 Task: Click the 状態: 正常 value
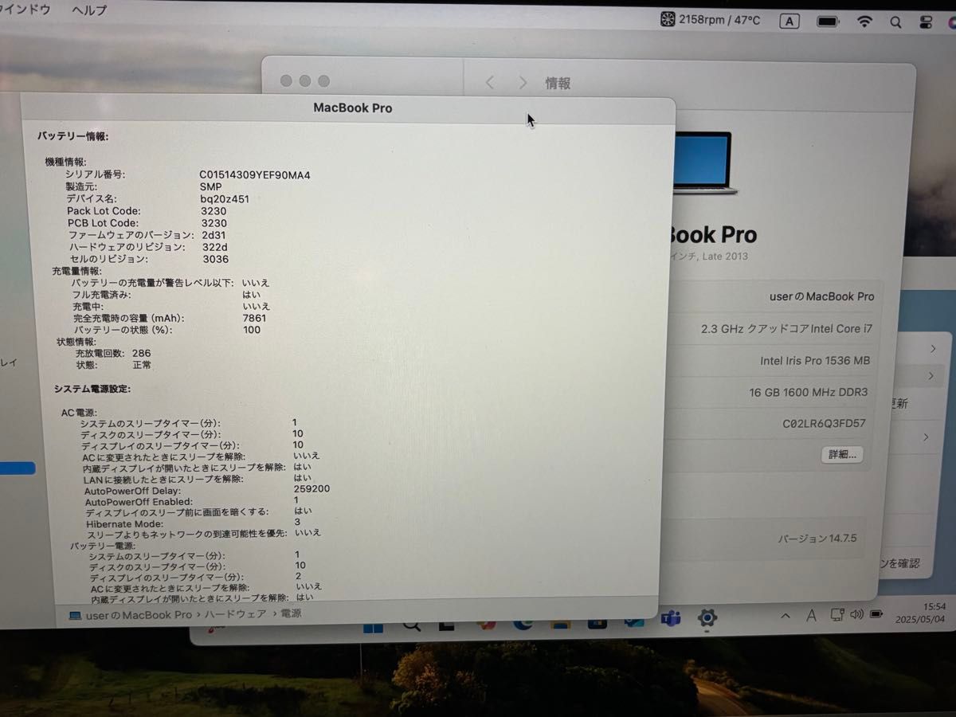[x=142, y=365]
